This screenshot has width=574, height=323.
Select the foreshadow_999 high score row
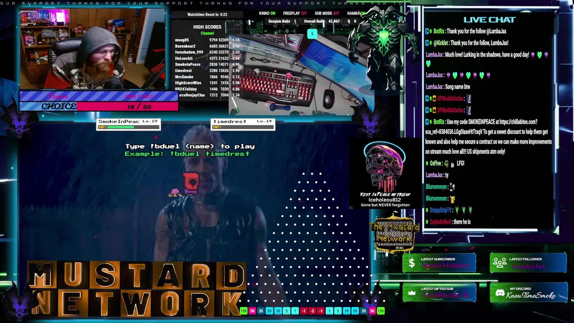pos(207,52)
